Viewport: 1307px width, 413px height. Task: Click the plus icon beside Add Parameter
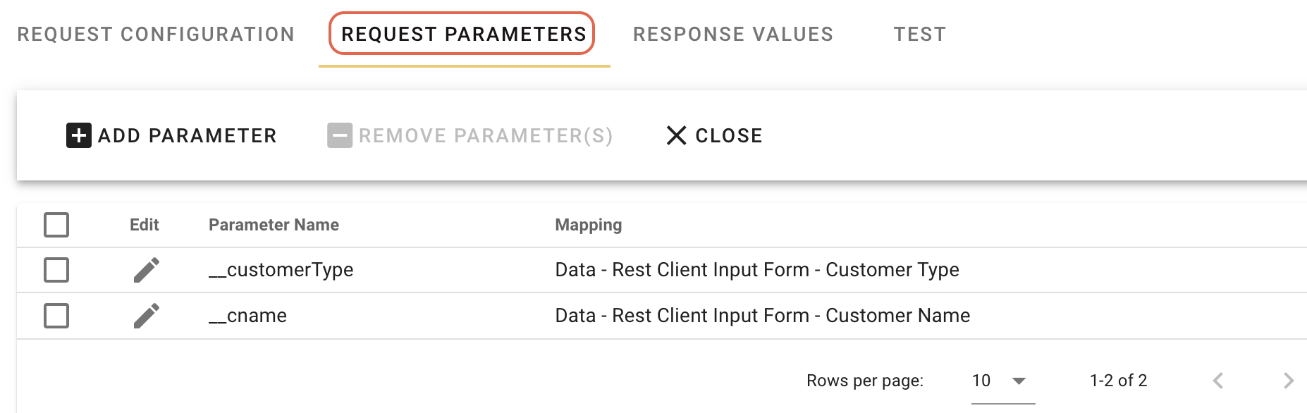coord(78,135)
